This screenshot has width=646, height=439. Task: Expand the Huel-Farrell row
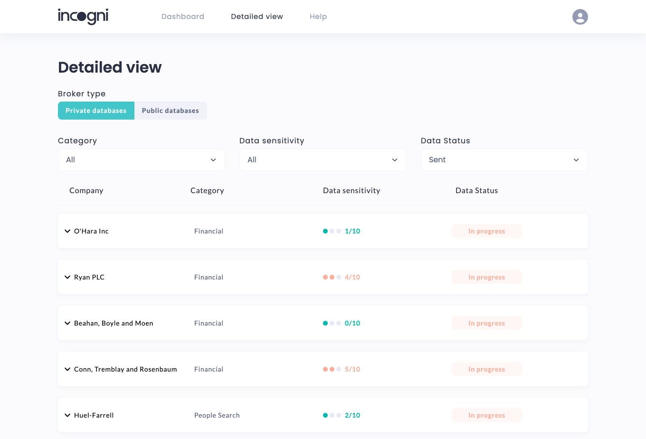pos(67,415)
